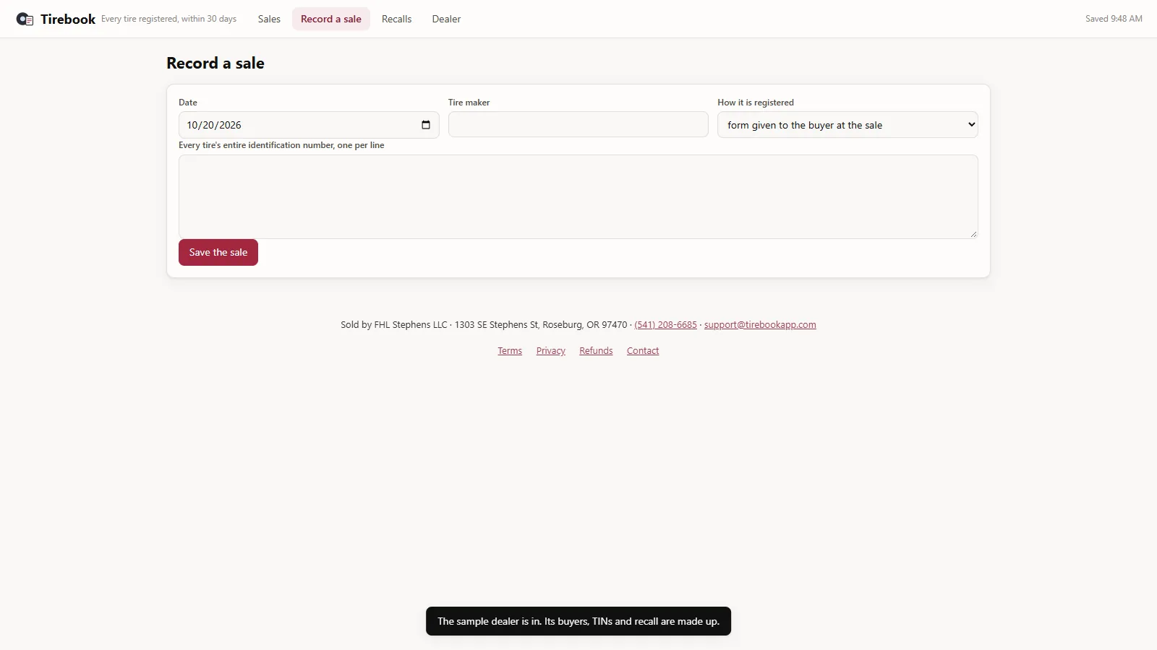Open the Sales tab
The height and width of the screenshot is (650, 1157).
[269, 19]
